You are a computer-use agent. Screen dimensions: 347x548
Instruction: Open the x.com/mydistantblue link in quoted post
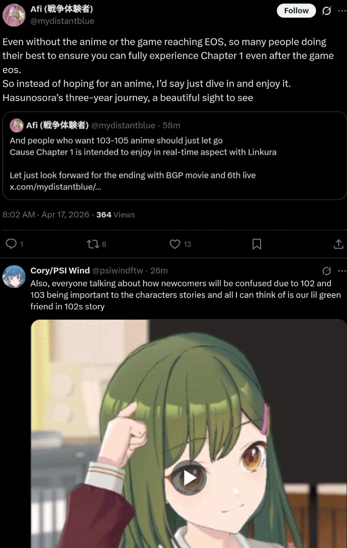click(x=56, y=186)
